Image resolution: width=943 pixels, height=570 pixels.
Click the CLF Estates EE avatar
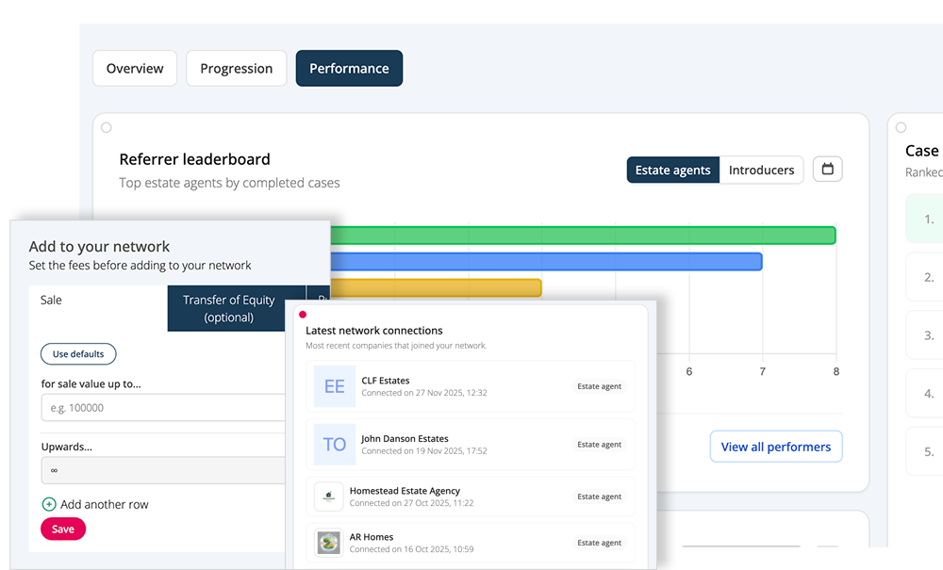(334, 386)
